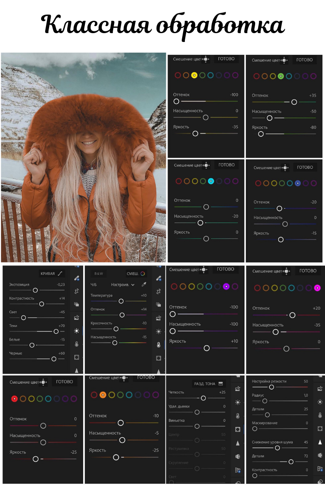325x487 pixels.
Task: Open the СМЕШ. color mix button
Action: 136,274
